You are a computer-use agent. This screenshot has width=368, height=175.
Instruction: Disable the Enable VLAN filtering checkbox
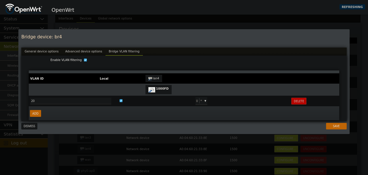click(x=85, y=60)
